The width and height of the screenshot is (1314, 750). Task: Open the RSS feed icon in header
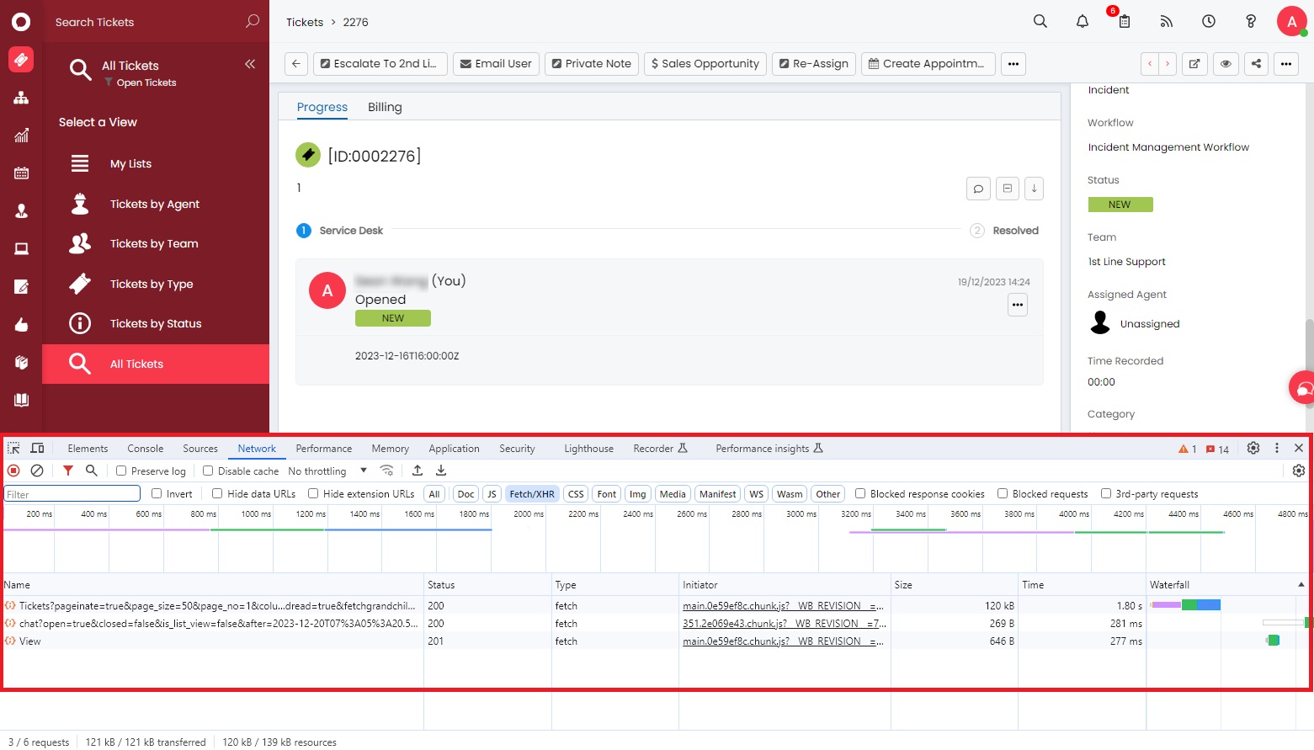(1167, 22)
